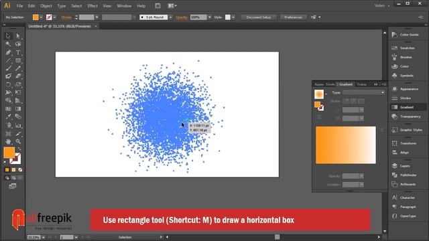Image resolution: width=429 pixels, height=241 pixels.
Task: Choose the Rotate tool
Action: coord(8,84)
